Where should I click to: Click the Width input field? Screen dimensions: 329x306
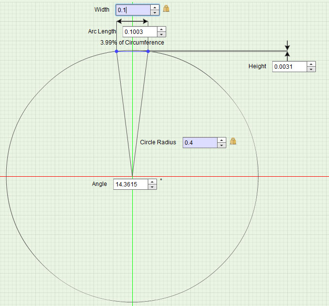point(133,10)
